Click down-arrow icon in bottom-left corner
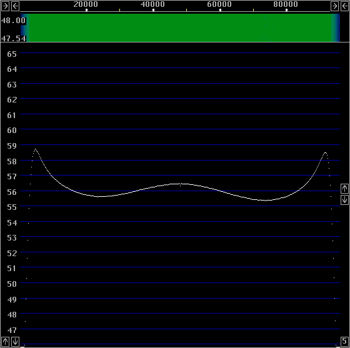The width and height of the screenshot is (350, 348). (x=15, y=342)
